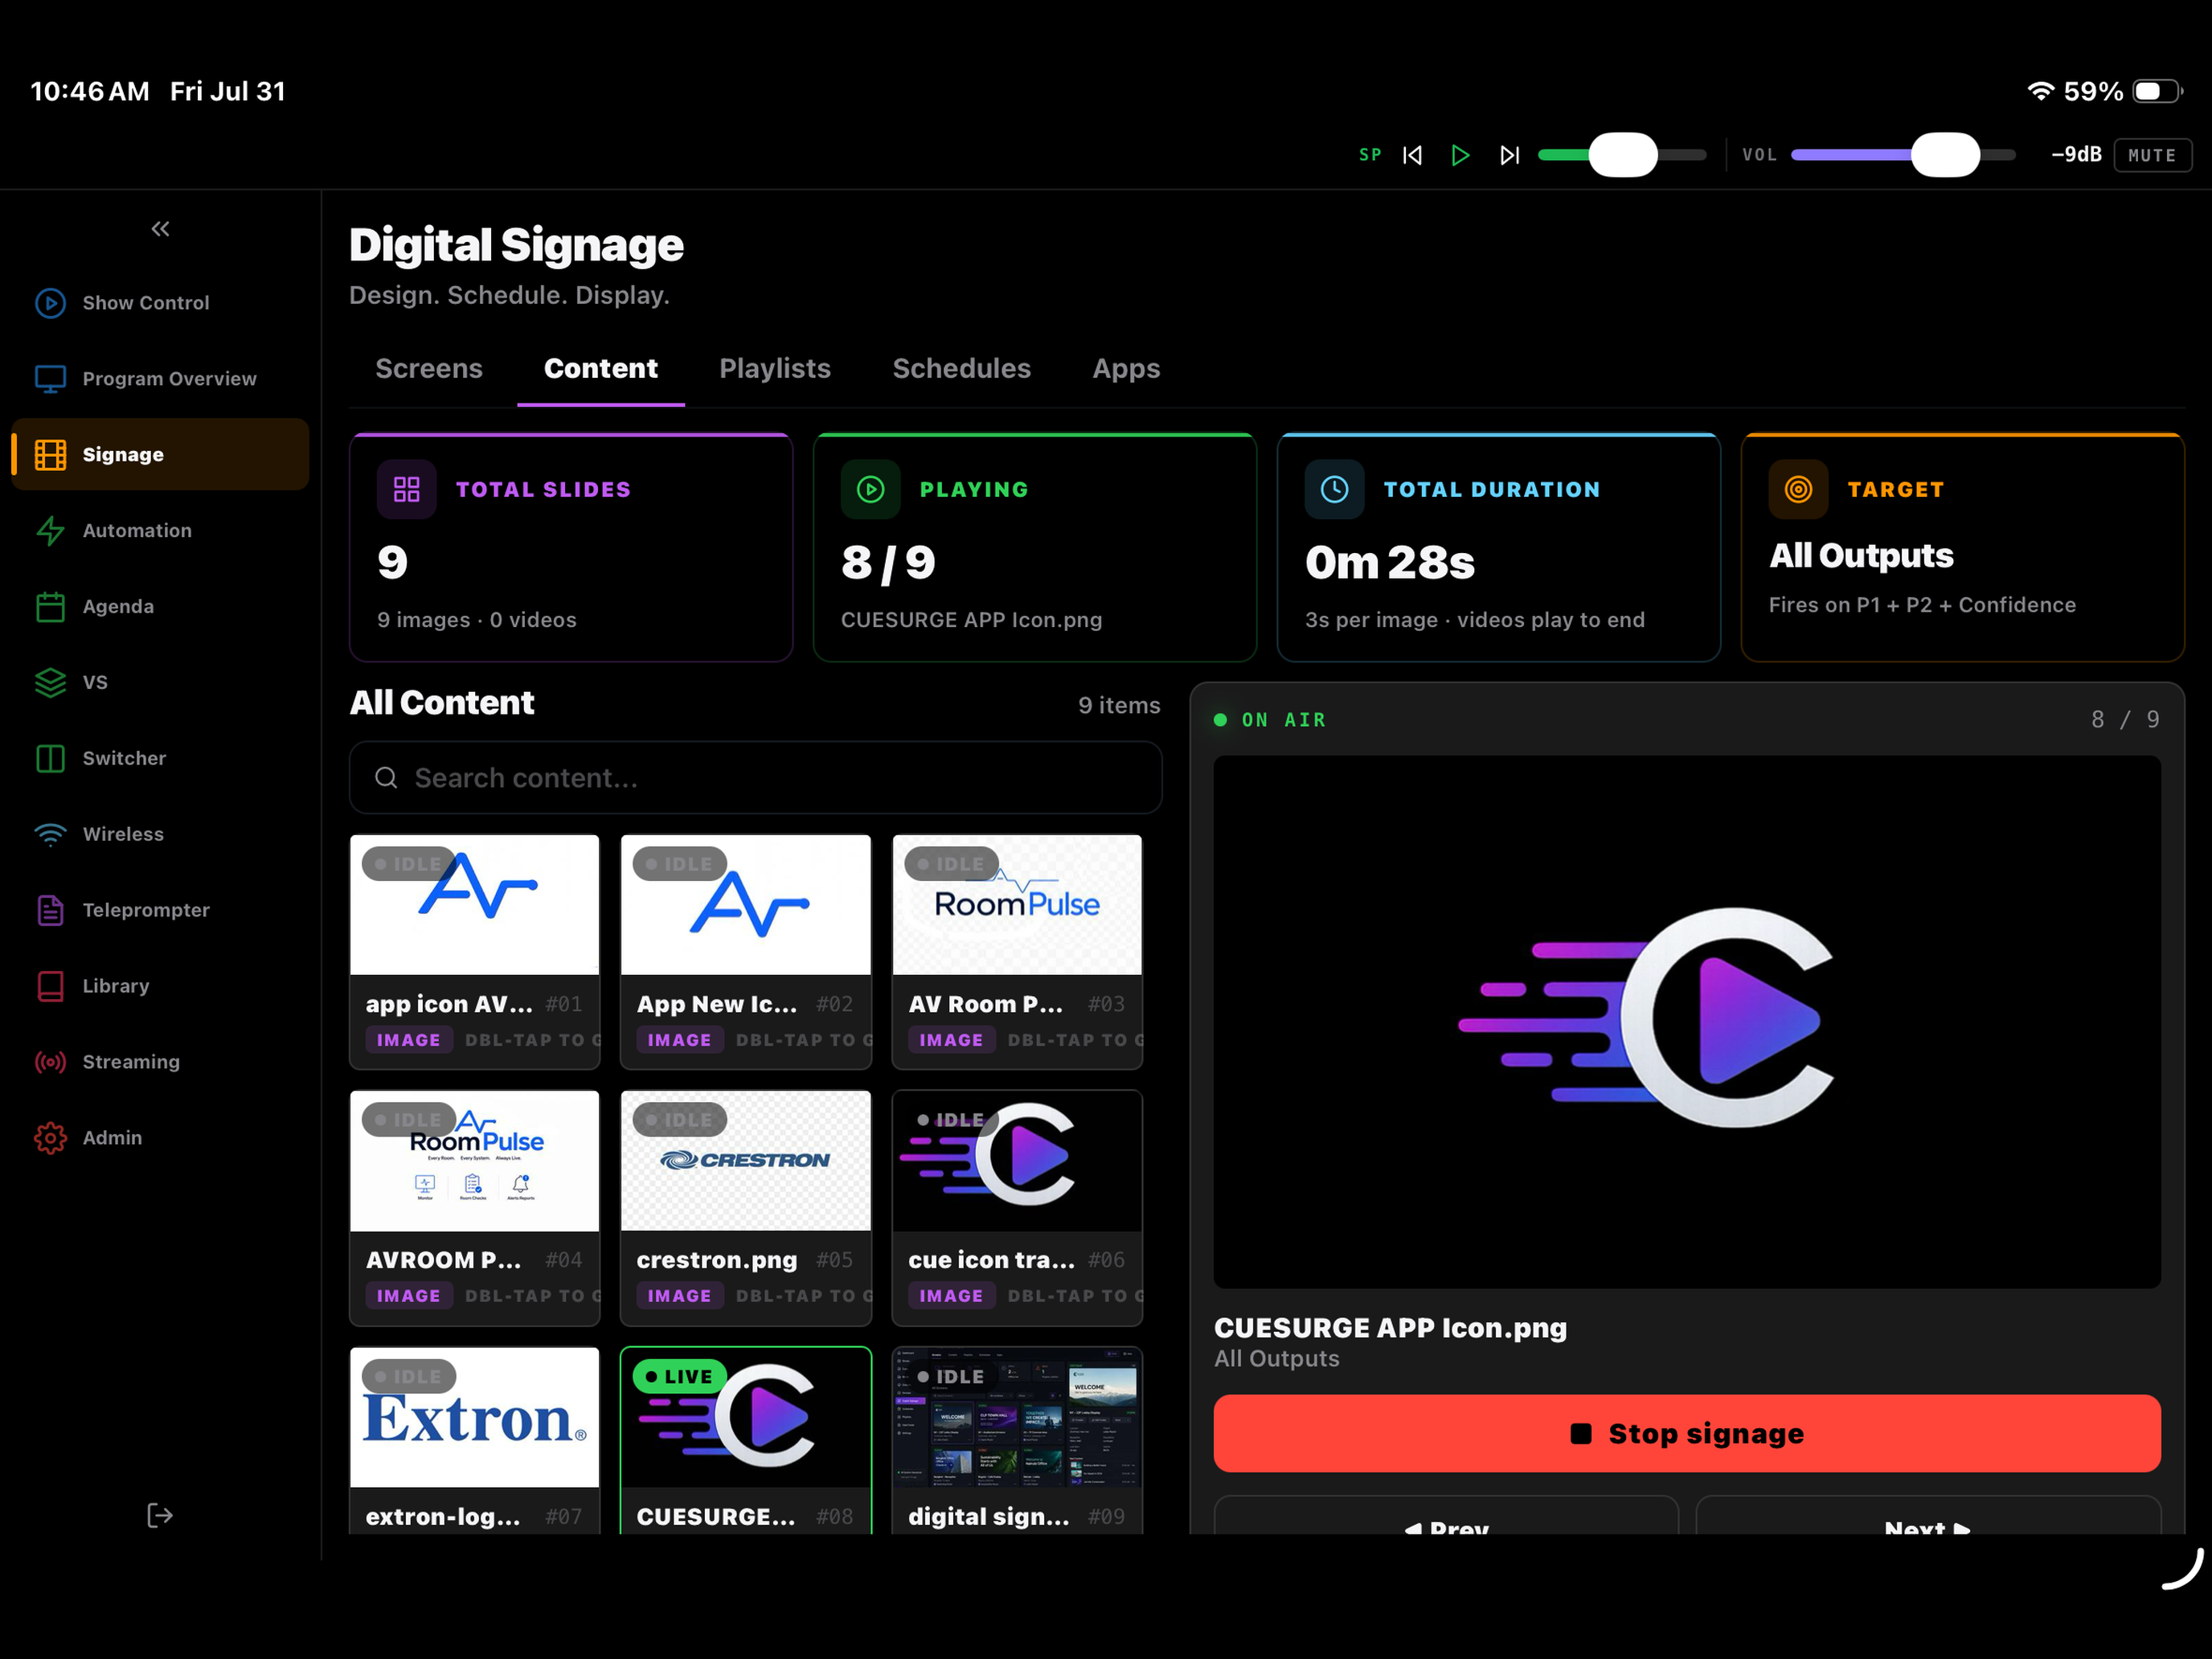Click the Wireless wifi icon in sidebar
Screen dimensions: 2212x1659
click(50, 834)
